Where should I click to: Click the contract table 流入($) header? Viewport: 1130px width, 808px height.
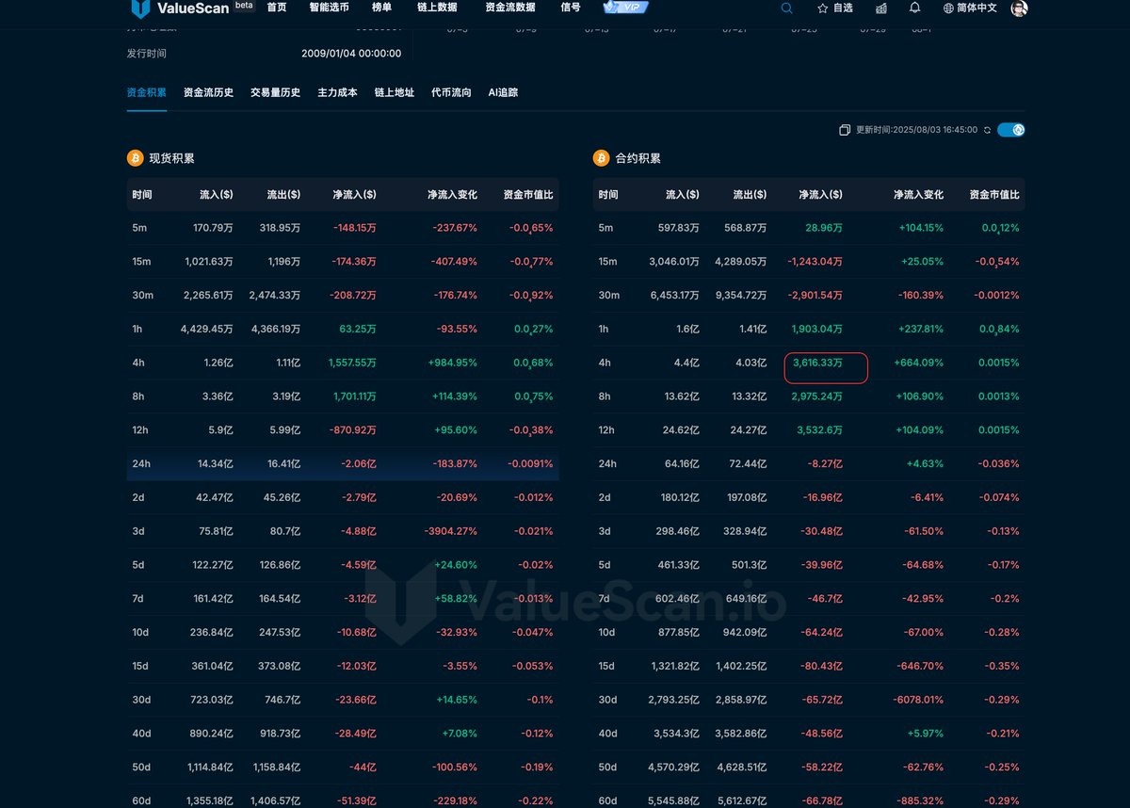pos(683,195)
